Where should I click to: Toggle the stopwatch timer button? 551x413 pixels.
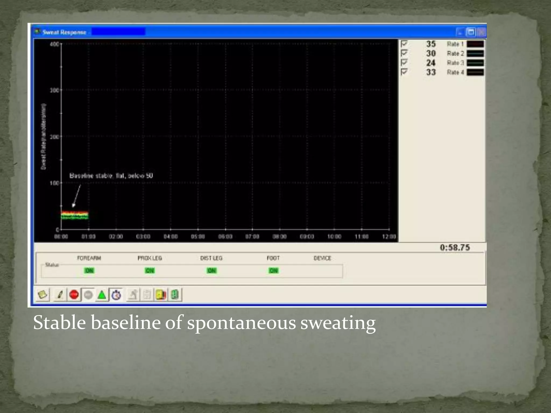(116, 295)
